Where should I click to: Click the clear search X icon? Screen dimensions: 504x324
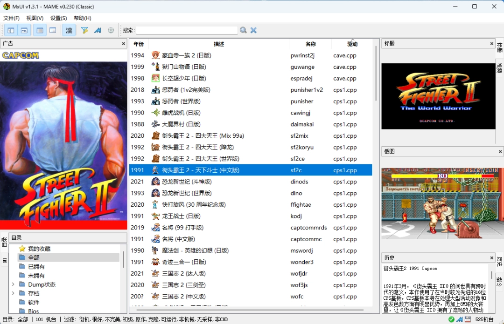point(253,30)
